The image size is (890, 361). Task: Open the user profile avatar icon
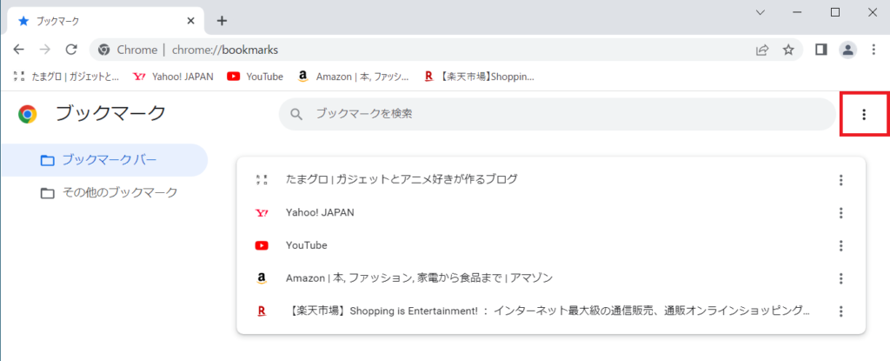(847, 50)
